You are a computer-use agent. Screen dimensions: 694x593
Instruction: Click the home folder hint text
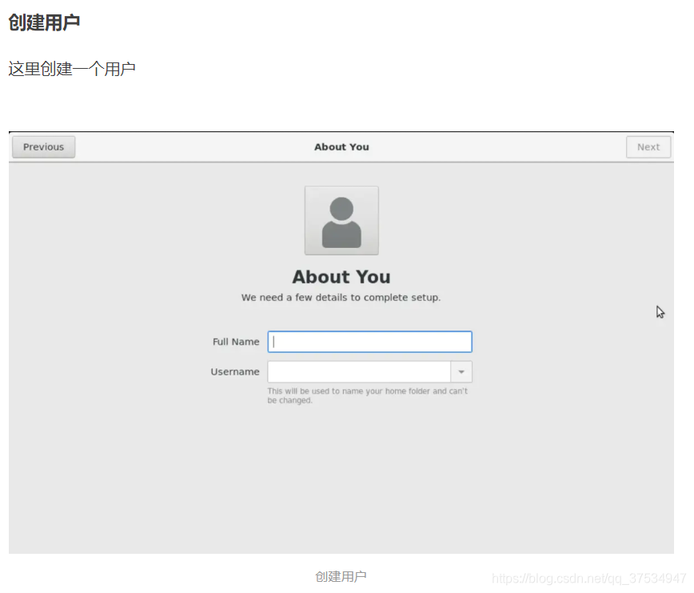367,396
